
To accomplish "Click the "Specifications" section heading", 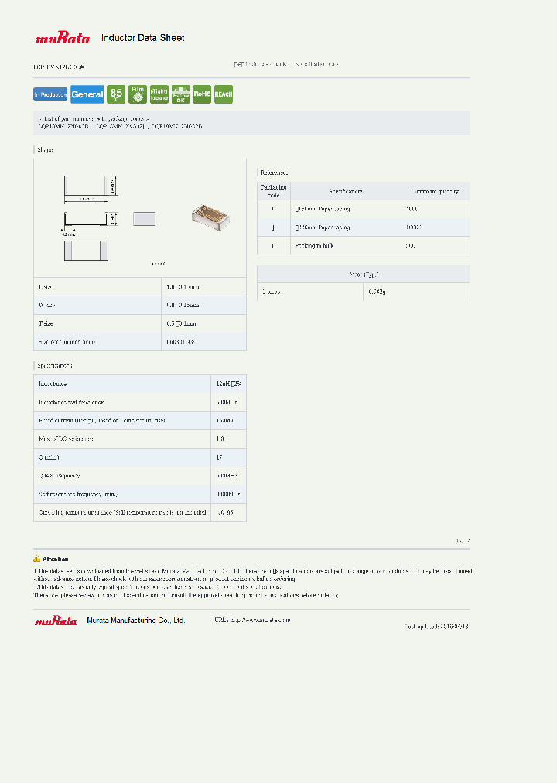I will (x=55, y=365).
